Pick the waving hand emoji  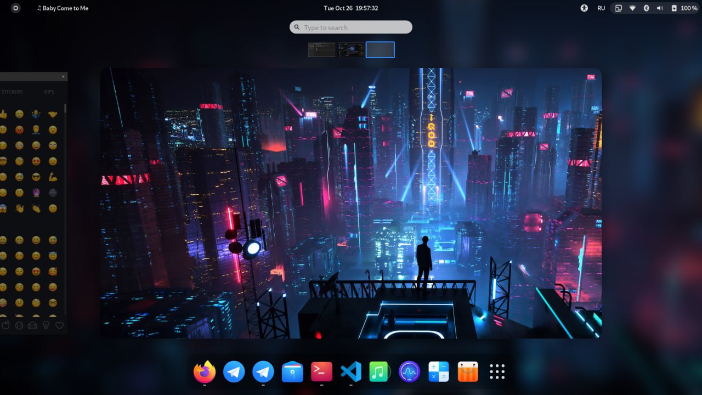(20, 208)
